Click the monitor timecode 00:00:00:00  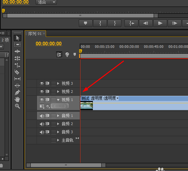tap(16, 2)
